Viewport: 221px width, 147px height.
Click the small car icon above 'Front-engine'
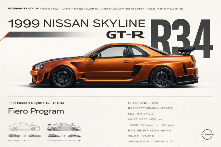(x=14, y=136)
